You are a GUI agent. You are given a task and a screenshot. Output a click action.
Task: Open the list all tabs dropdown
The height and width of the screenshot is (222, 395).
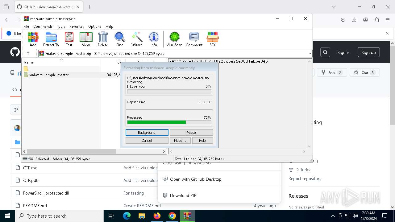tap(334, 7)
